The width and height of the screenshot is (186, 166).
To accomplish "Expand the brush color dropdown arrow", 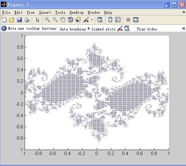I will (x=92, y=20).
